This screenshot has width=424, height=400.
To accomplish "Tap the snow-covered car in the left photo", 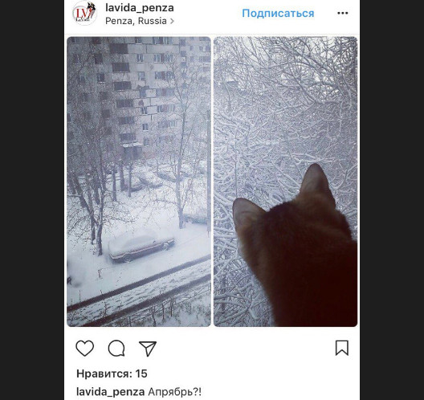I will coord(141,247).
